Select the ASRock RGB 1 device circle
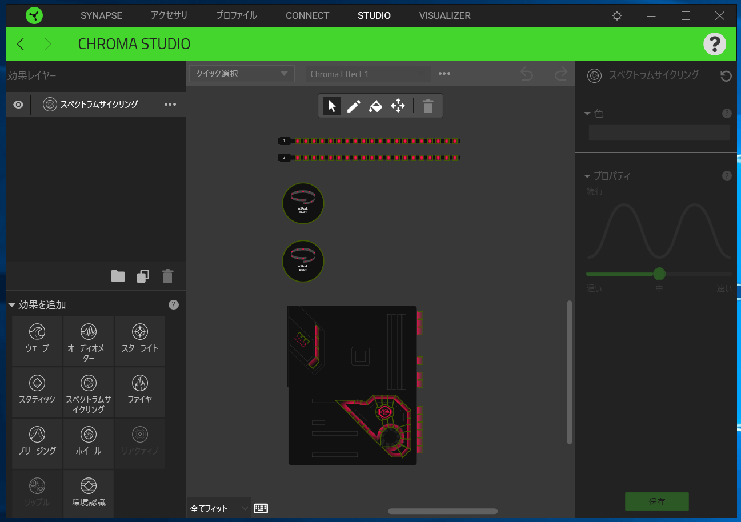 [303, 203]
